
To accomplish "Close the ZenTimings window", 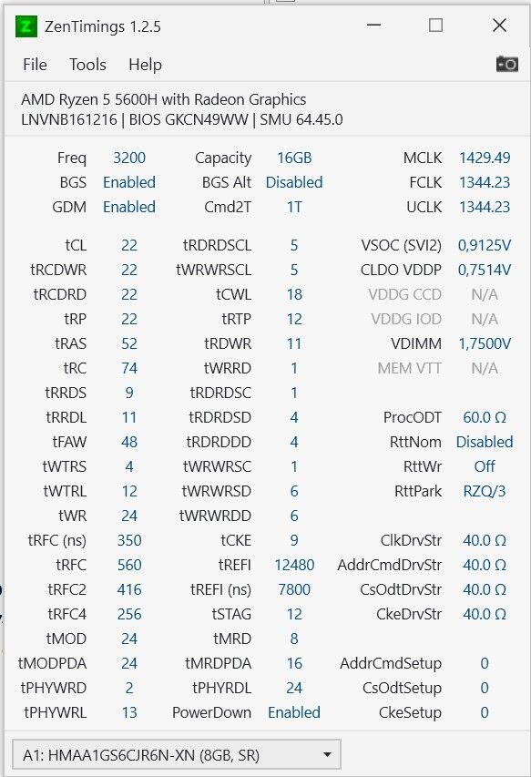I will [499, 25].
